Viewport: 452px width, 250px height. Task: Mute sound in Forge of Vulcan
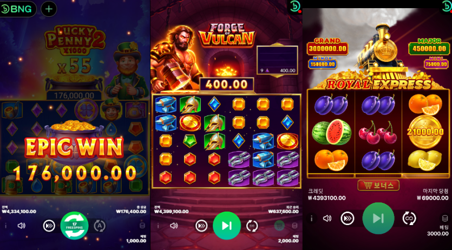coord(174,226)
